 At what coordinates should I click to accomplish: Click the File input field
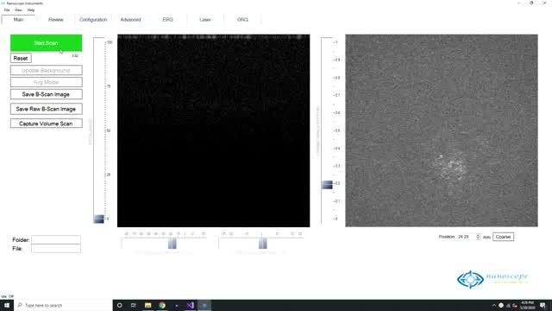(x=56, y=249)
